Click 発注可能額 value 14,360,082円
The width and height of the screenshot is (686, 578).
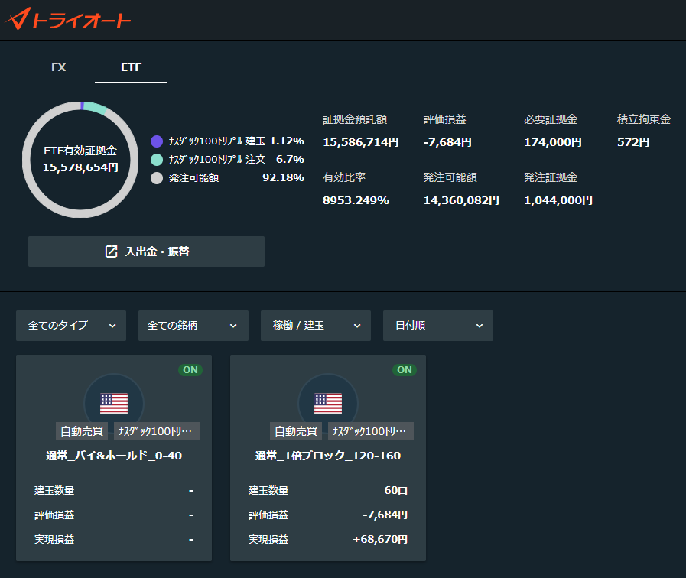tap(461, 200)
